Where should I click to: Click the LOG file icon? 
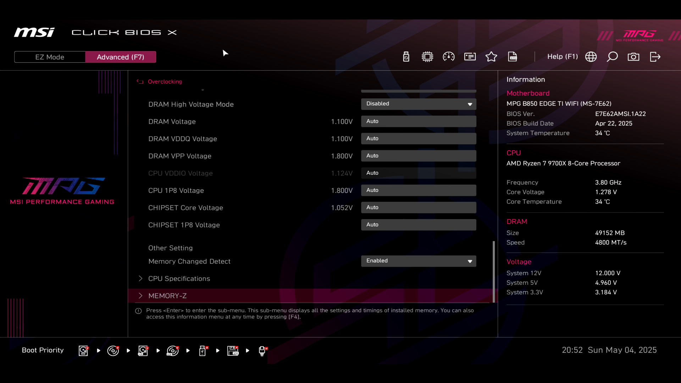coord(513,57)
